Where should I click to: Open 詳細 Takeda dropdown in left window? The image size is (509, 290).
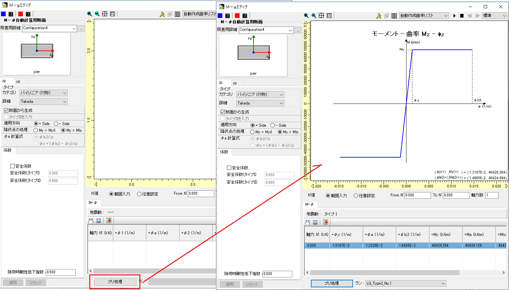pyautogui.click(x=43, y=102)
